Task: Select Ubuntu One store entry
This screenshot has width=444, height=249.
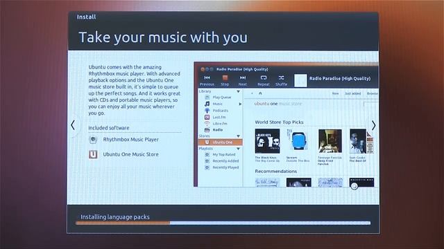Action: pyautogui.click(x=221, y=142)
